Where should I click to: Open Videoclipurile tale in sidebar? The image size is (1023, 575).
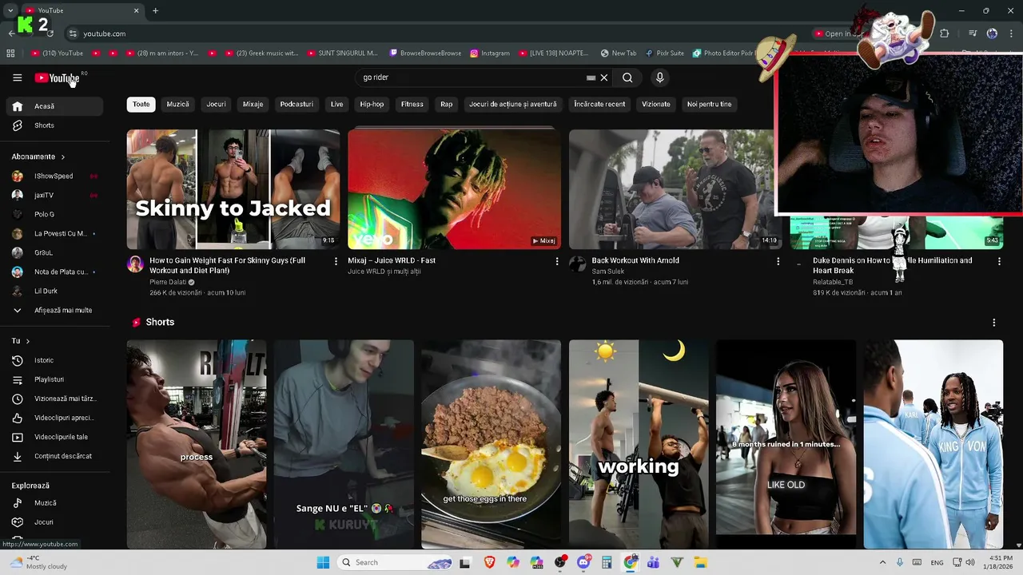(x=55, y=437)
